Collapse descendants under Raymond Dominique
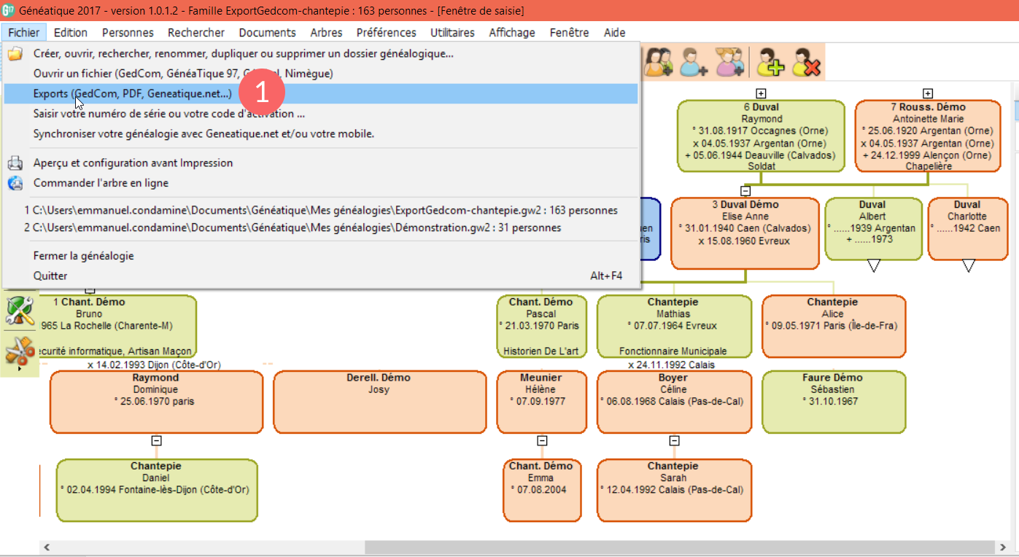Image resolution: width=1019 pixels, height=557 pixels. click(x=156, y=440)
